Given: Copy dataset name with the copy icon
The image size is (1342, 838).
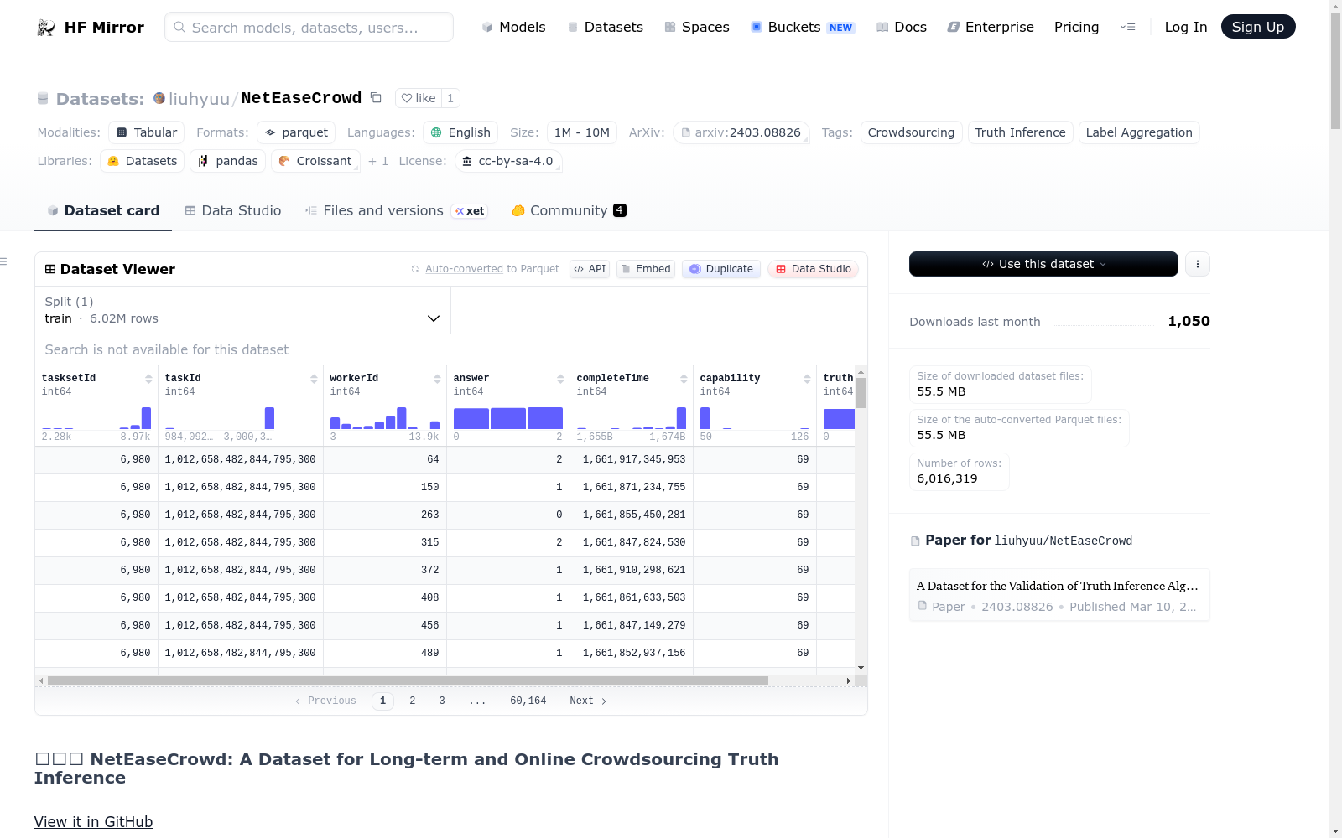Looking at the screenshot, I should pos(376,98).
